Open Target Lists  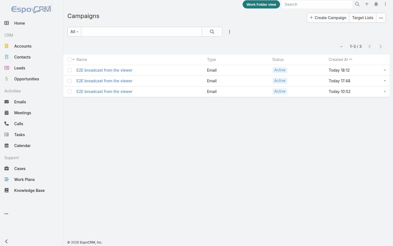point(363,18)
